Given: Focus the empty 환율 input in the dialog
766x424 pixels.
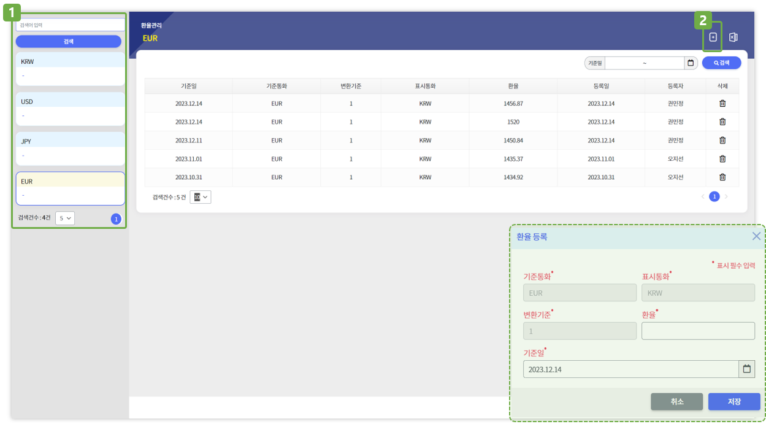Looking at the screenshot, I should coord(698,331).
